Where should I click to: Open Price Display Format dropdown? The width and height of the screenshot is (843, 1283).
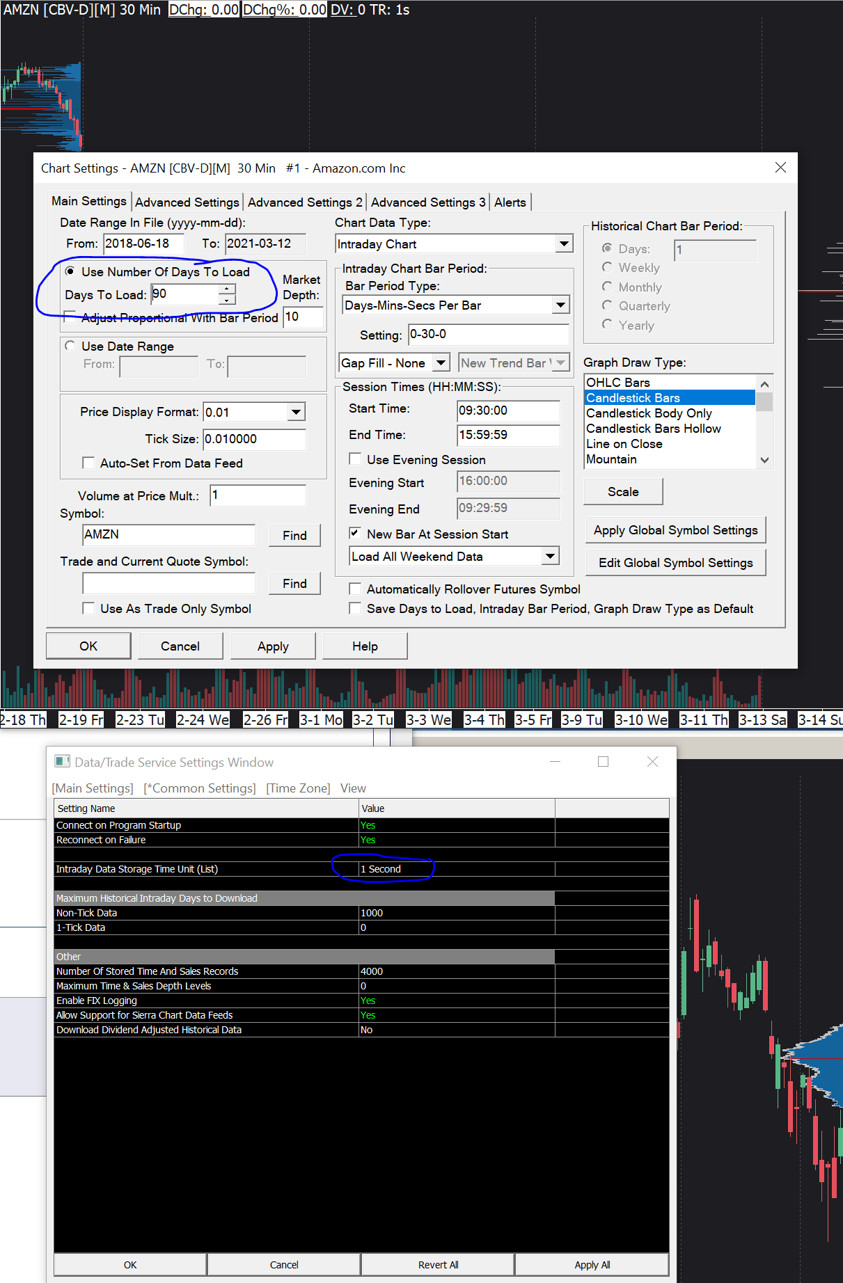click(x=296, y=412)
